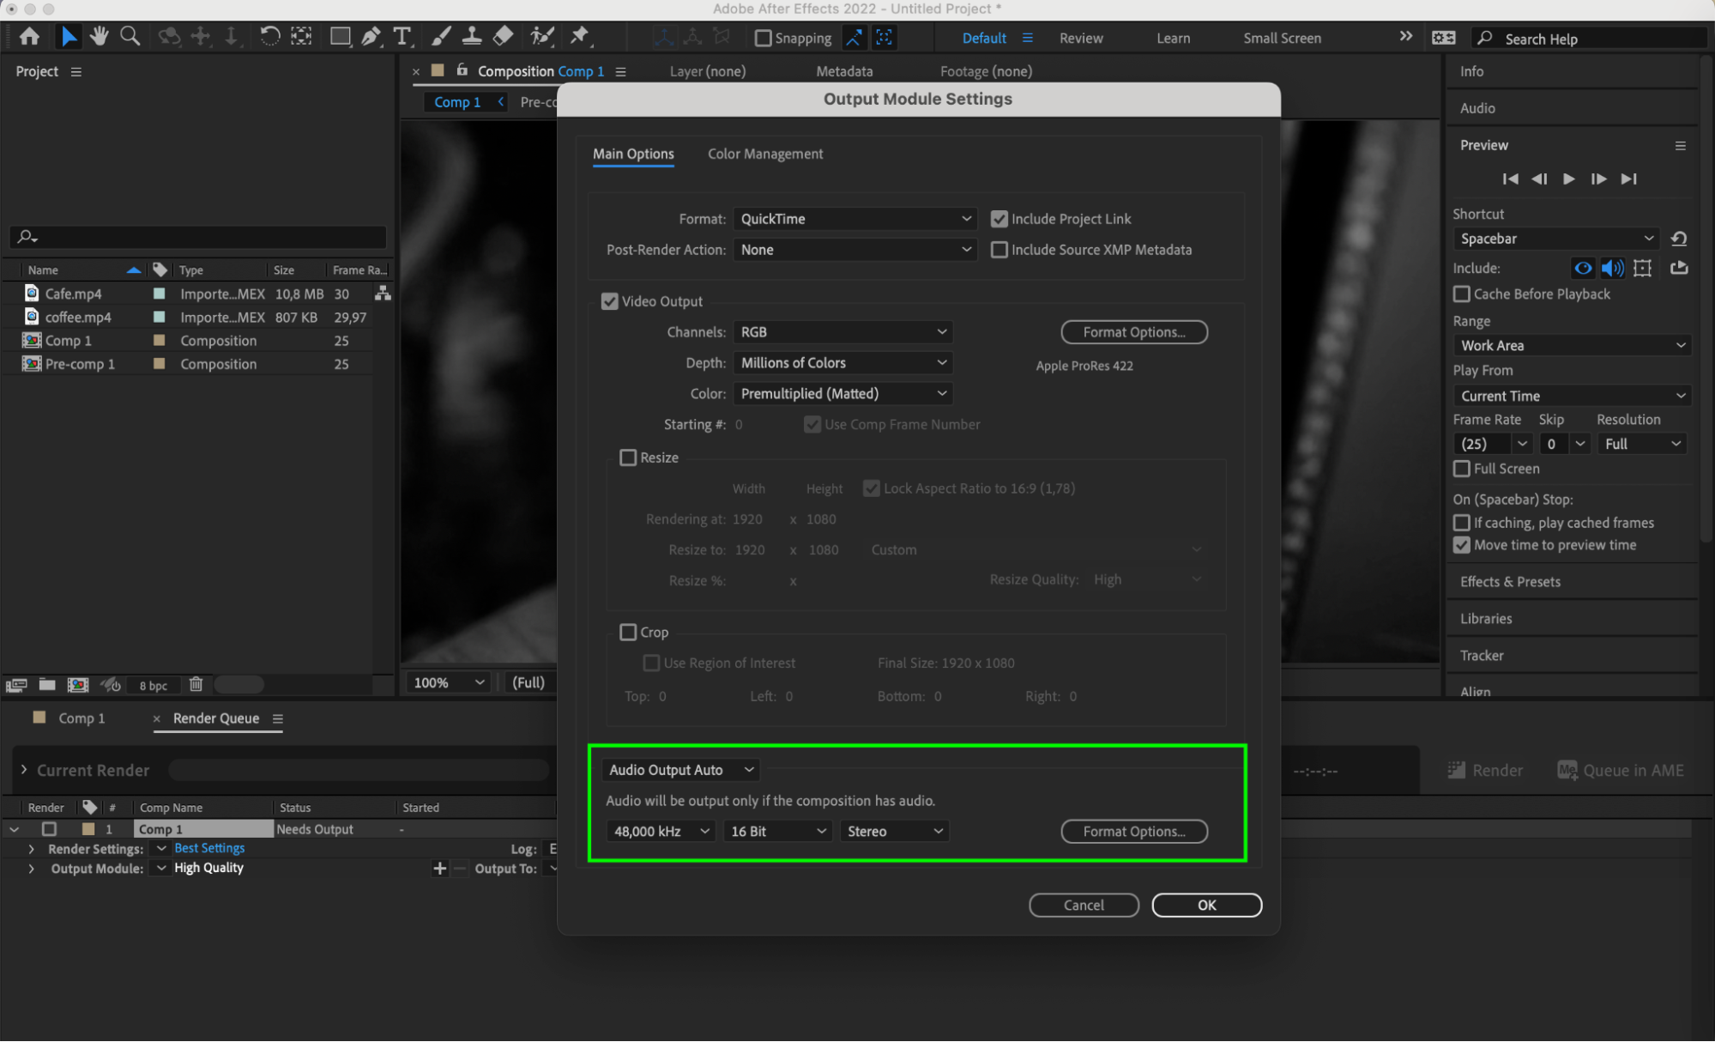Enable the Crop checkbox
The width and height of the screenshot is (1715, 1042).
[628, 632]
